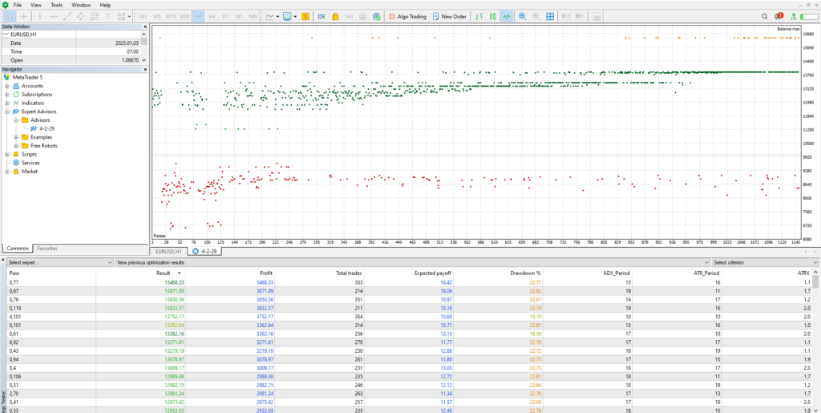Select the crosshair tool
Screen dimensions: 821x413
[24, 16]
